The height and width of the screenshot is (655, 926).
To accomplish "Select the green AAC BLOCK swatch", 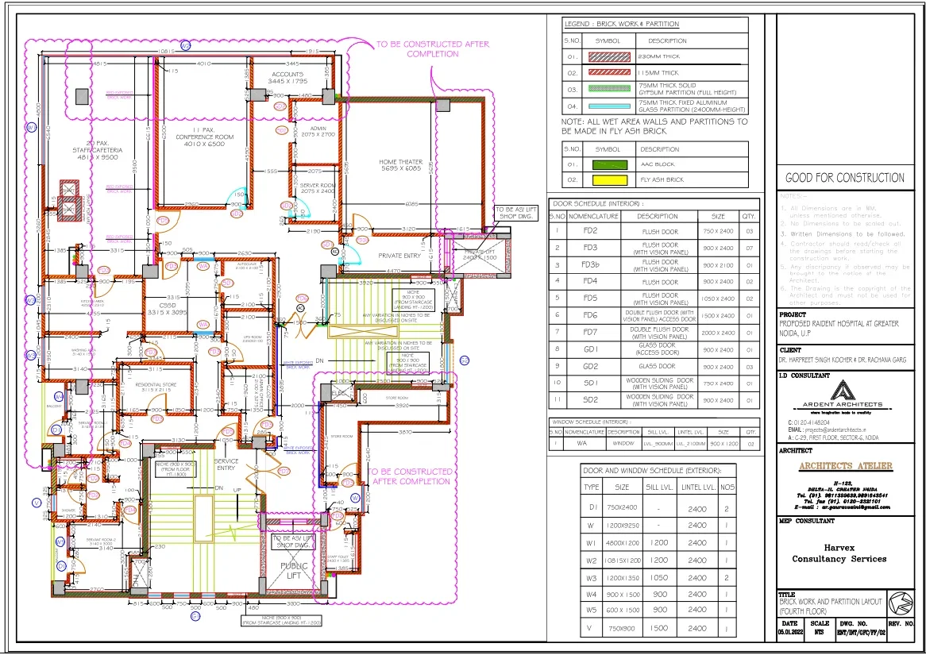I will click(x=609, y=165).
